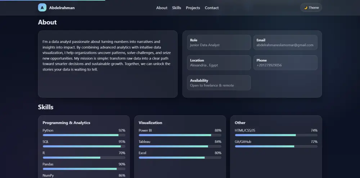Viewport: 360px width, 178px height.
Task: Click the Power BI progress bar
Action: (x=180, y=135)
